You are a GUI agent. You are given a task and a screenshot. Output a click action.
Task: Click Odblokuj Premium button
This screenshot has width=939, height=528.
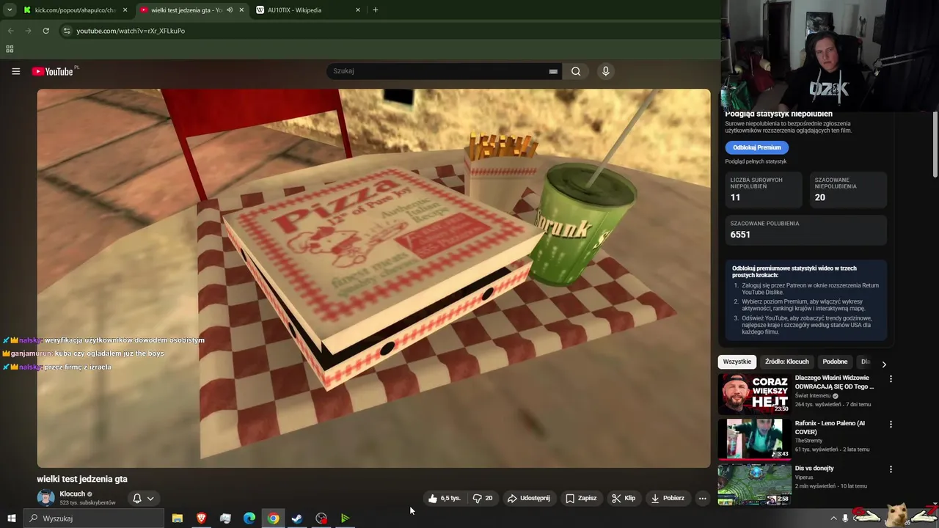[757, 147]
